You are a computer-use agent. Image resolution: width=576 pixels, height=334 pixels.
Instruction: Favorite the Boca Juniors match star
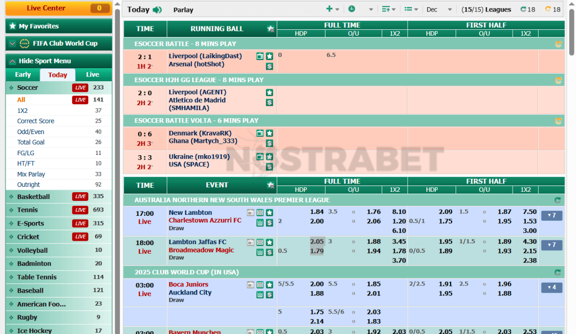pos(269,285)
